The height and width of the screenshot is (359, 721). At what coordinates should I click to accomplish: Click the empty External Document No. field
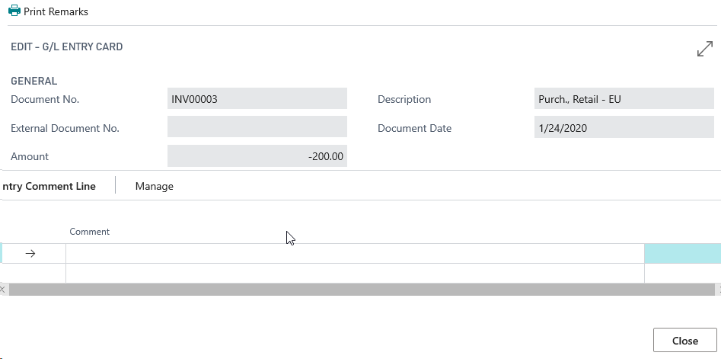pyautogui.click(x=257, y=127)
